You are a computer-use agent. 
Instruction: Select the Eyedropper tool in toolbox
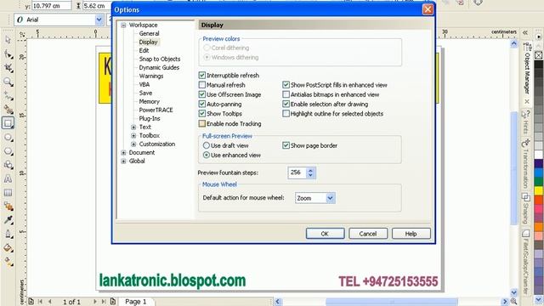[x=8, y=220]
